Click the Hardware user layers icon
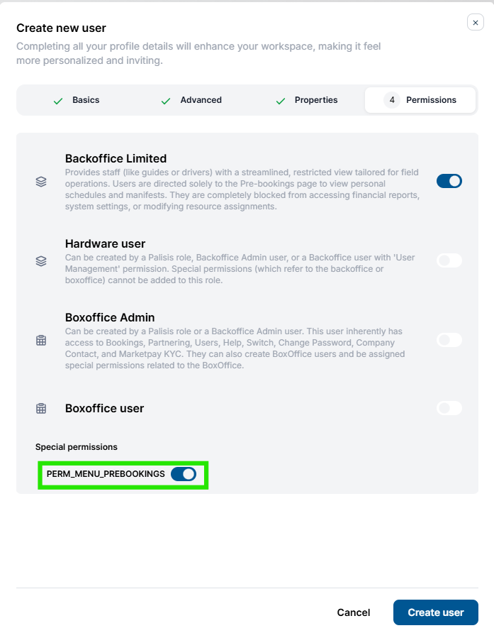 point(41,261)
